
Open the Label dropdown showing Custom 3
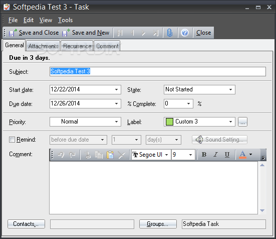[x=230, y=122]
